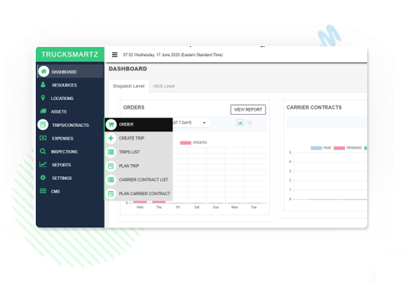
Task: Toggle list view in Orders panel
Action: (x=249, y=123)
